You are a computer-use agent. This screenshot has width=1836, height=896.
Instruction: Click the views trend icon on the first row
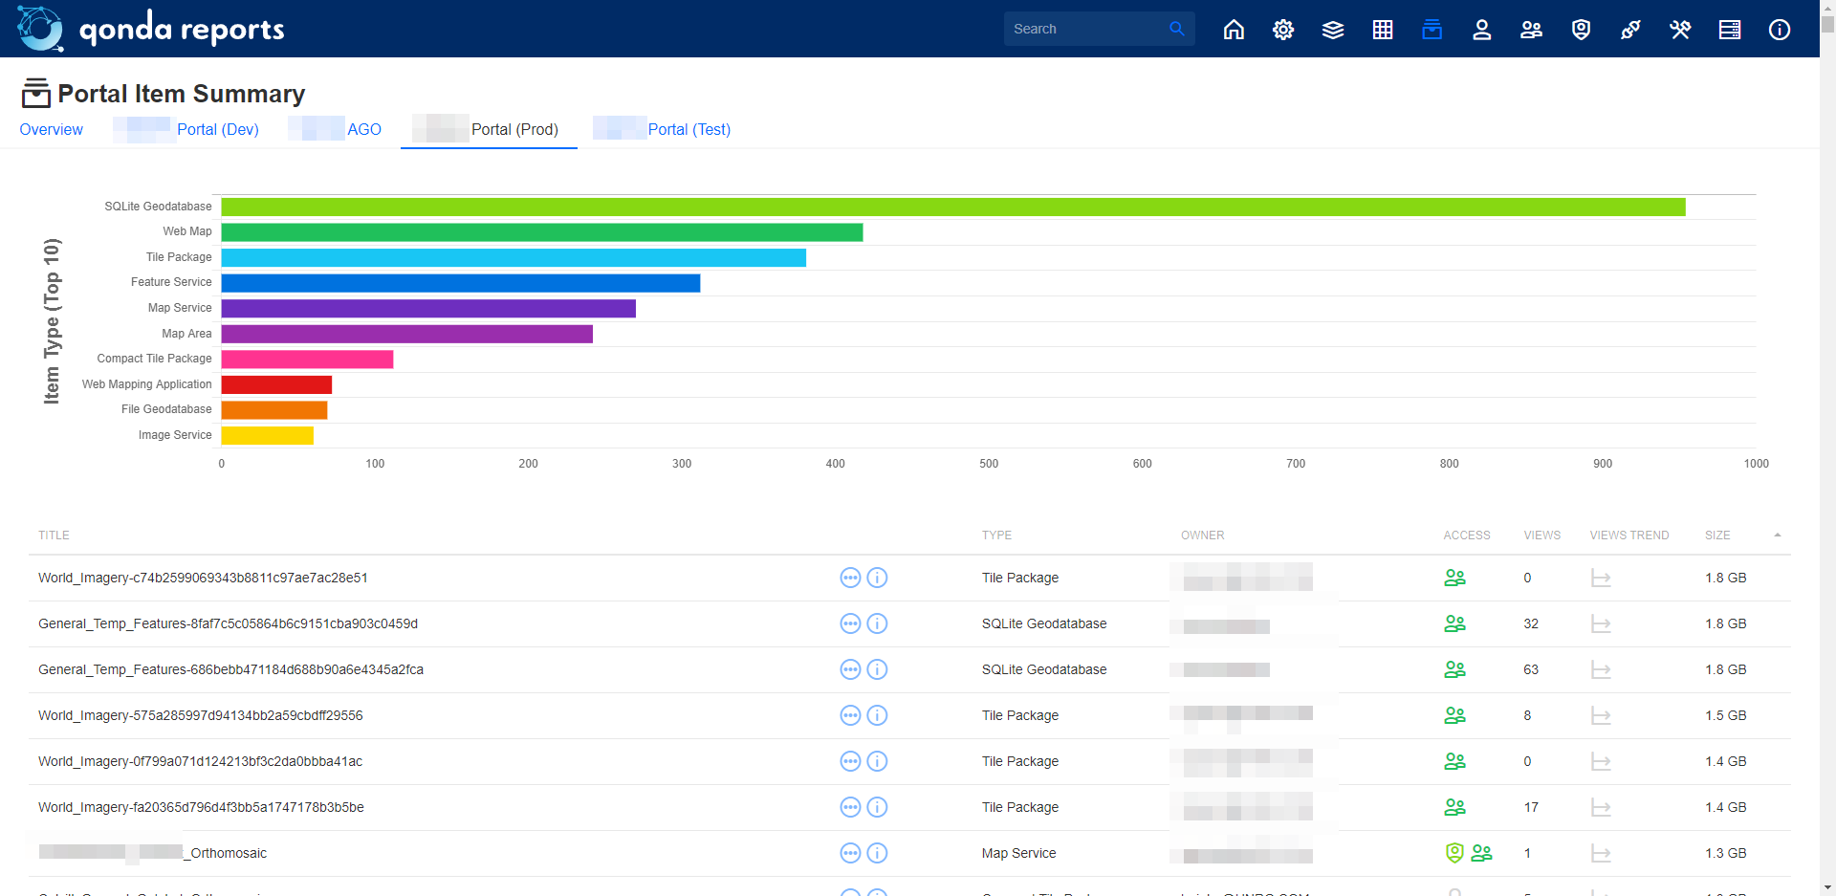[1602, 578]
